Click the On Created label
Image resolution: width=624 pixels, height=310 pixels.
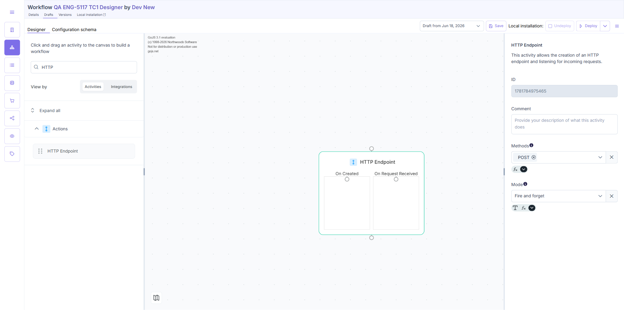click(347, 174)
